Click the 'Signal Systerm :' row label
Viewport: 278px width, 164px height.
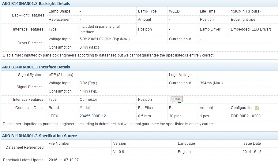pos(32,75)
